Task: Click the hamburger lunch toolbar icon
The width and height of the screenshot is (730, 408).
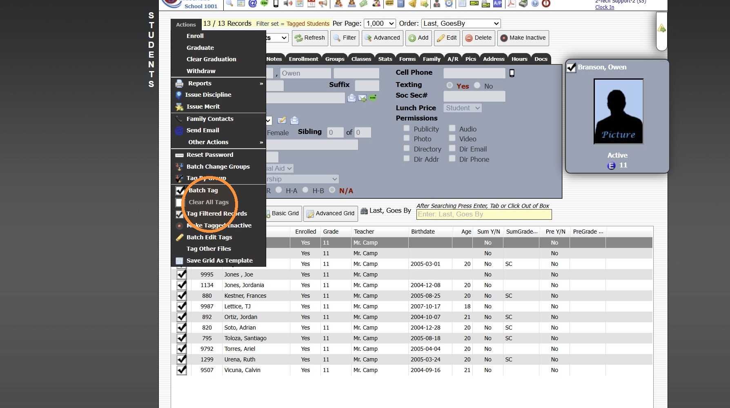Action: (389, 3)
